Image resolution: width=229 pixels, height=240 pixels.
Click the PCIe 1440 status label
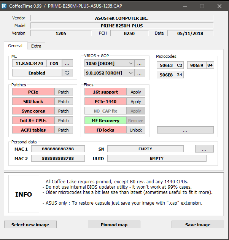105,101
